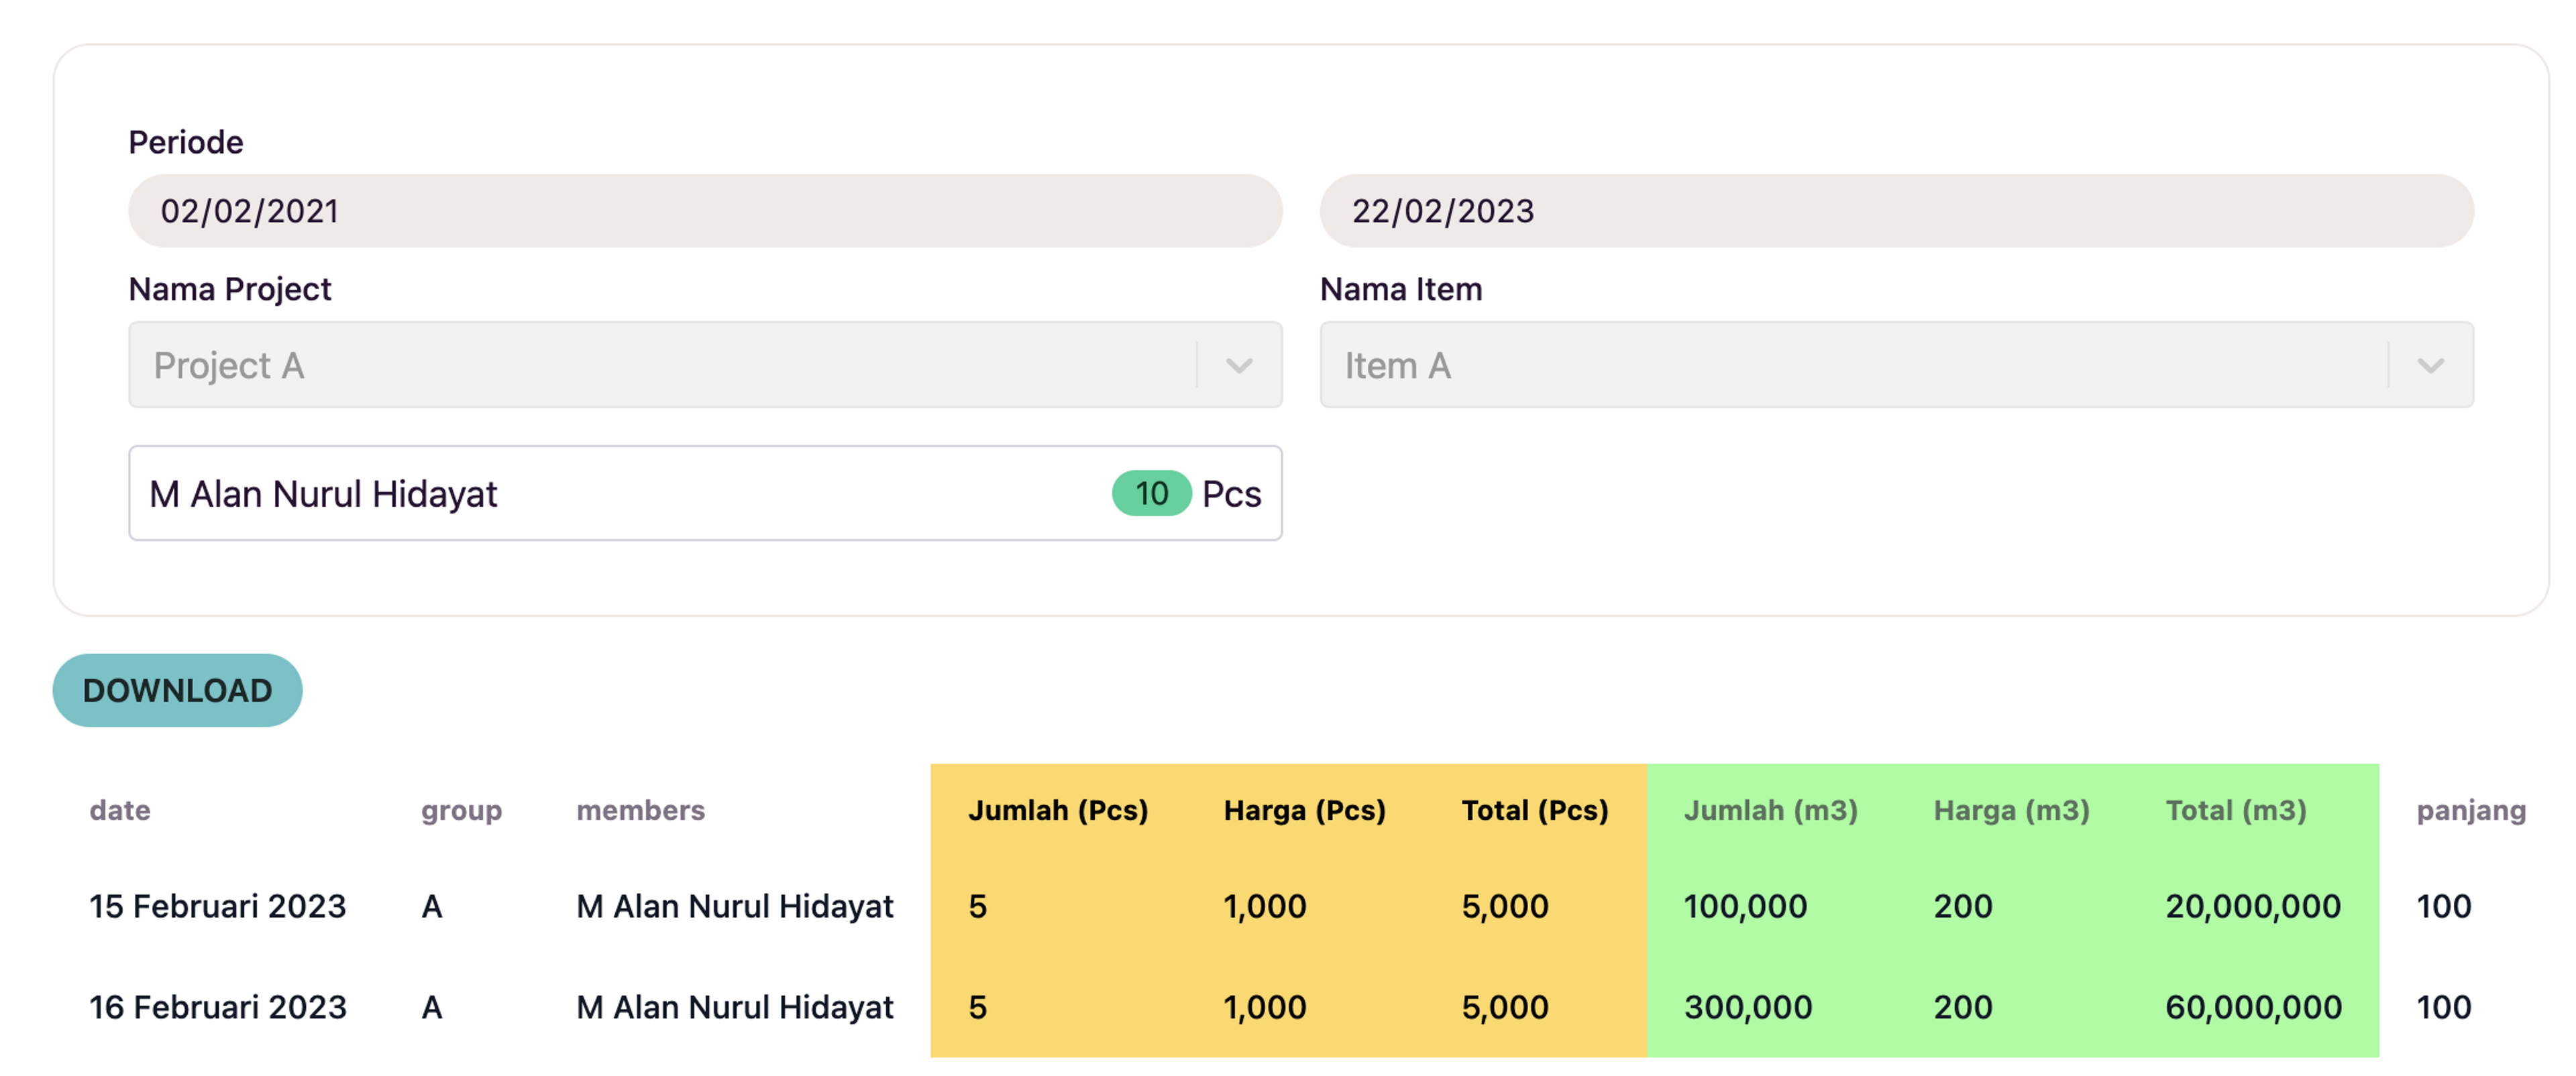2576x1076 pixels.
Task: Click the Jumlah (m3) column header
Action: click(1770, 811)
